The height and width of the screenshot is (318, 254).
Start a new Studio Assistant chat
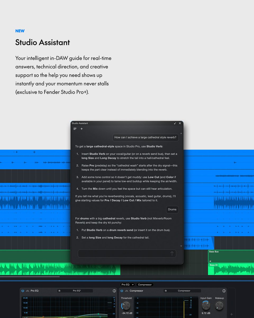(x=81, y=129)
